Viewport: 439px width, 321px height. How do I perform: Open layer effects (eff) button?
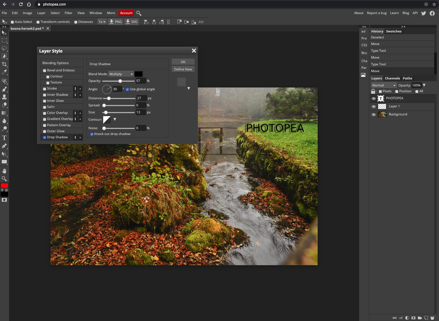click(401, 318)
